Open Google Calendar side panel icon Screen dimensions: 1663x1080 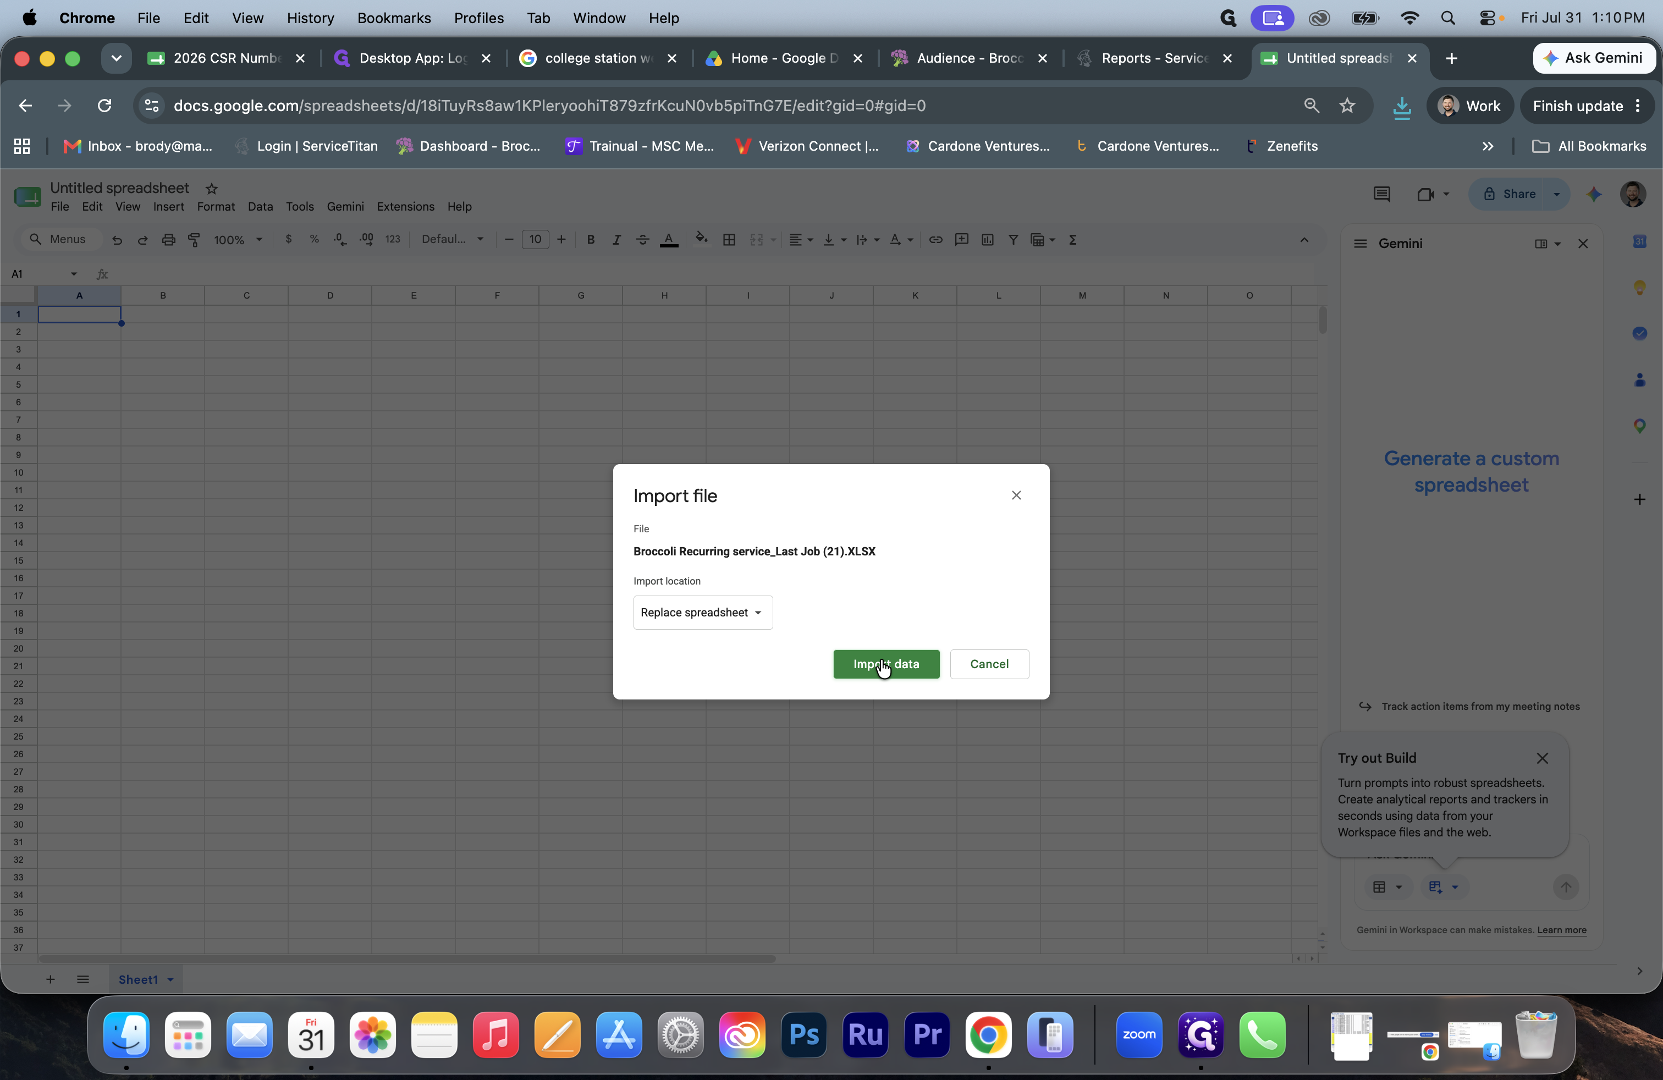1639,242
